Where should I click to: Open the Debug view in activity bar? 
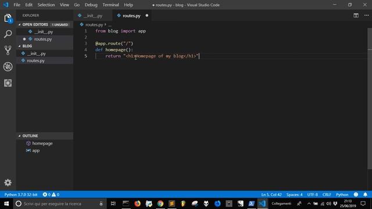[x=8, y=67]
